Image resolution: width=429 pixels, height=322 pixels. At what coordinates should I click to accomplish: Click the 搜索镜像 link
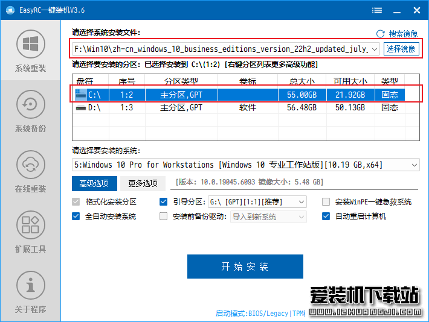(403, 34)
